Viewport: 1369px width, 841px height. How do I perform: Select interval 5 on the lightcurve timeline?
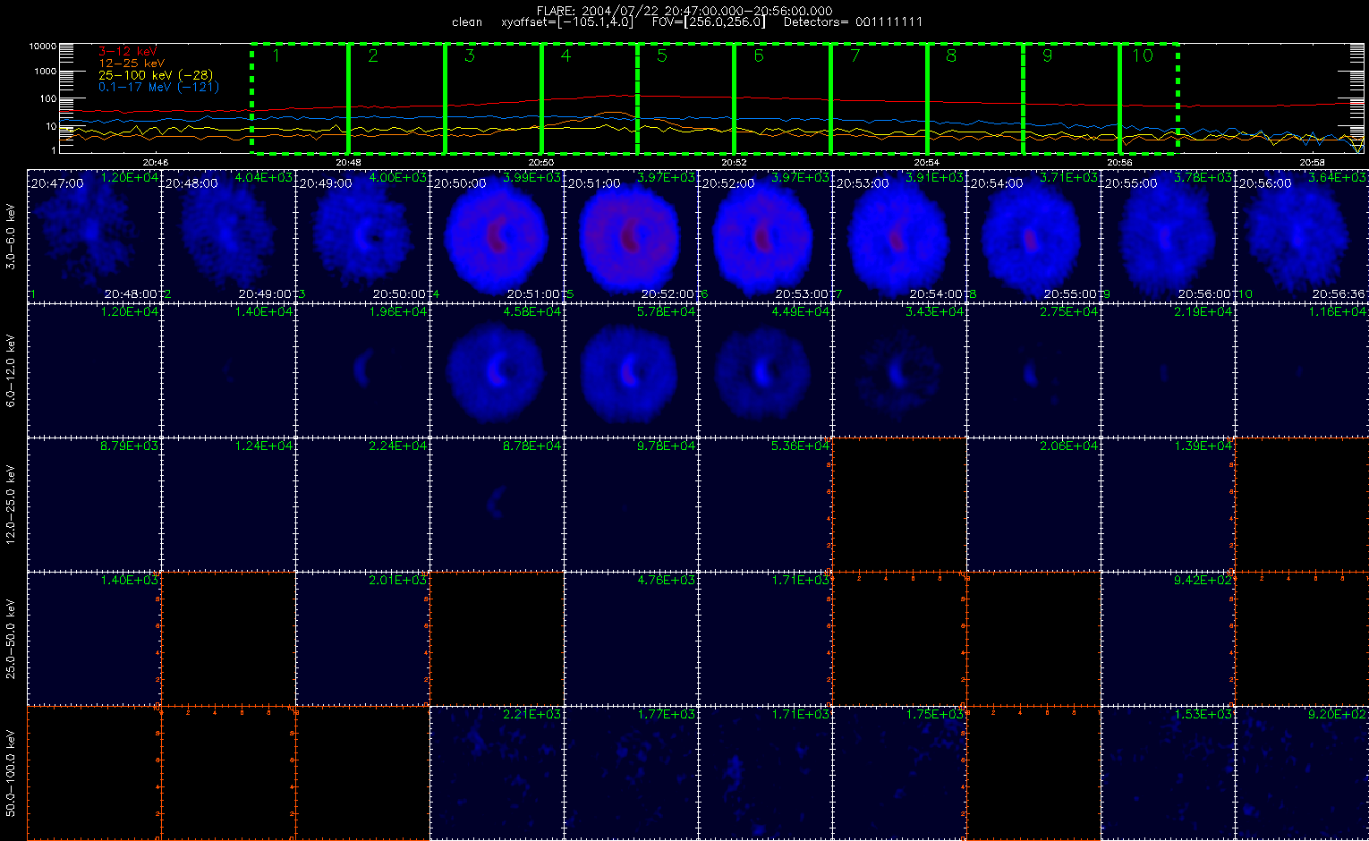(686, 98)
